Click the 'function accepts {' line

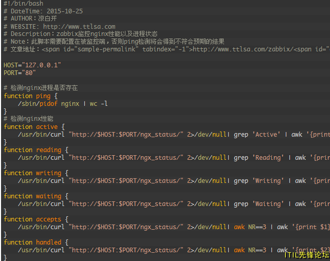(x=36, y=219)
